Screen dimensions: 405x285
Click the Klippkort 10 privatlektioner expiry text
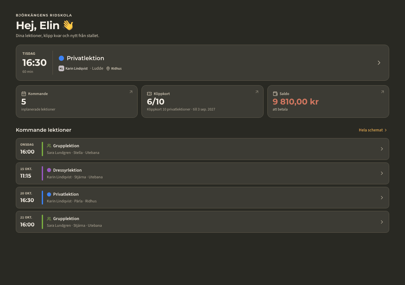coord(181,109)
